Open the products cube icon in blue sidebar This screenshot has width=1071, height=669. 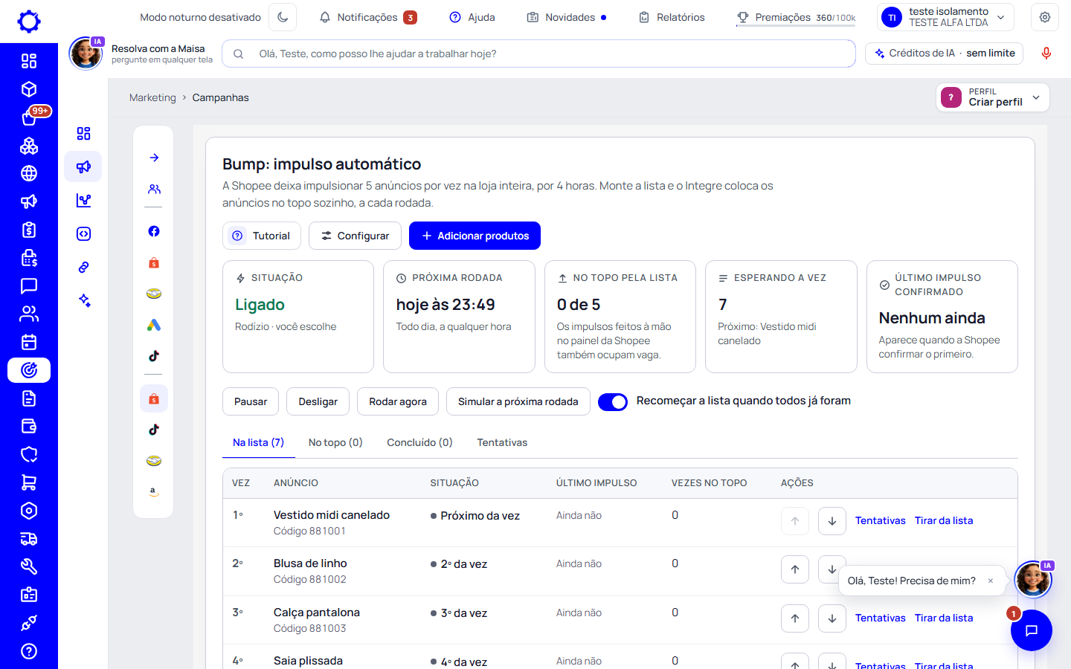pos(29,89)
